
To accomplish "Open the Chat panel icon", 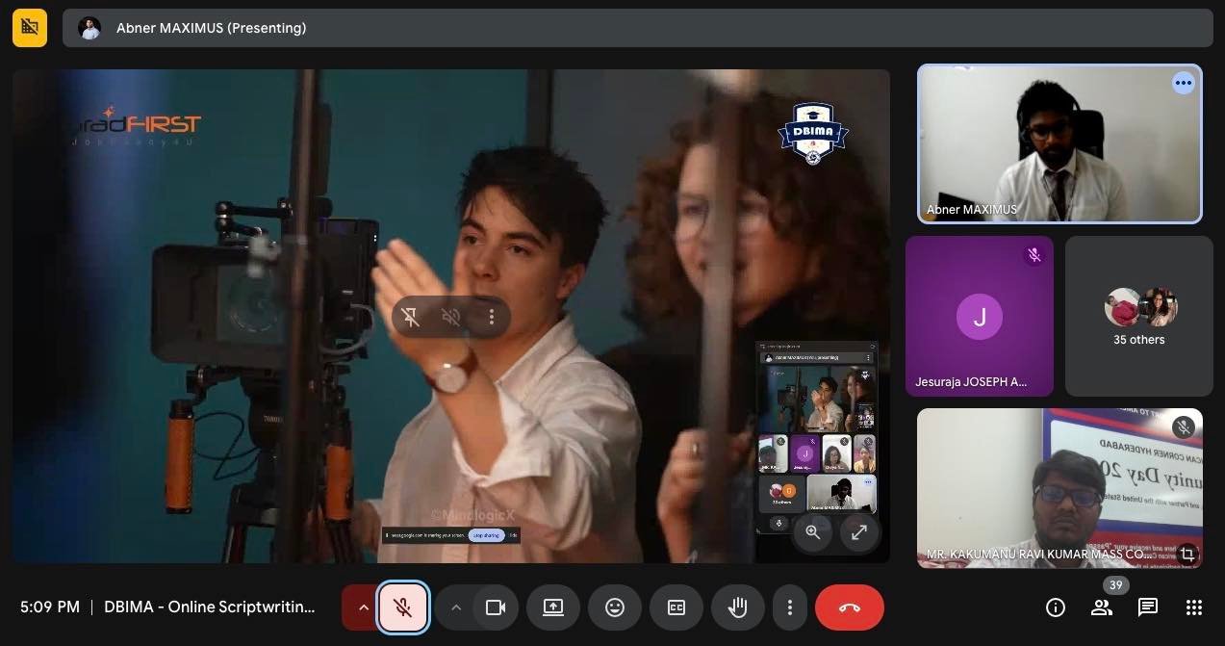I will click(1147, 607).
